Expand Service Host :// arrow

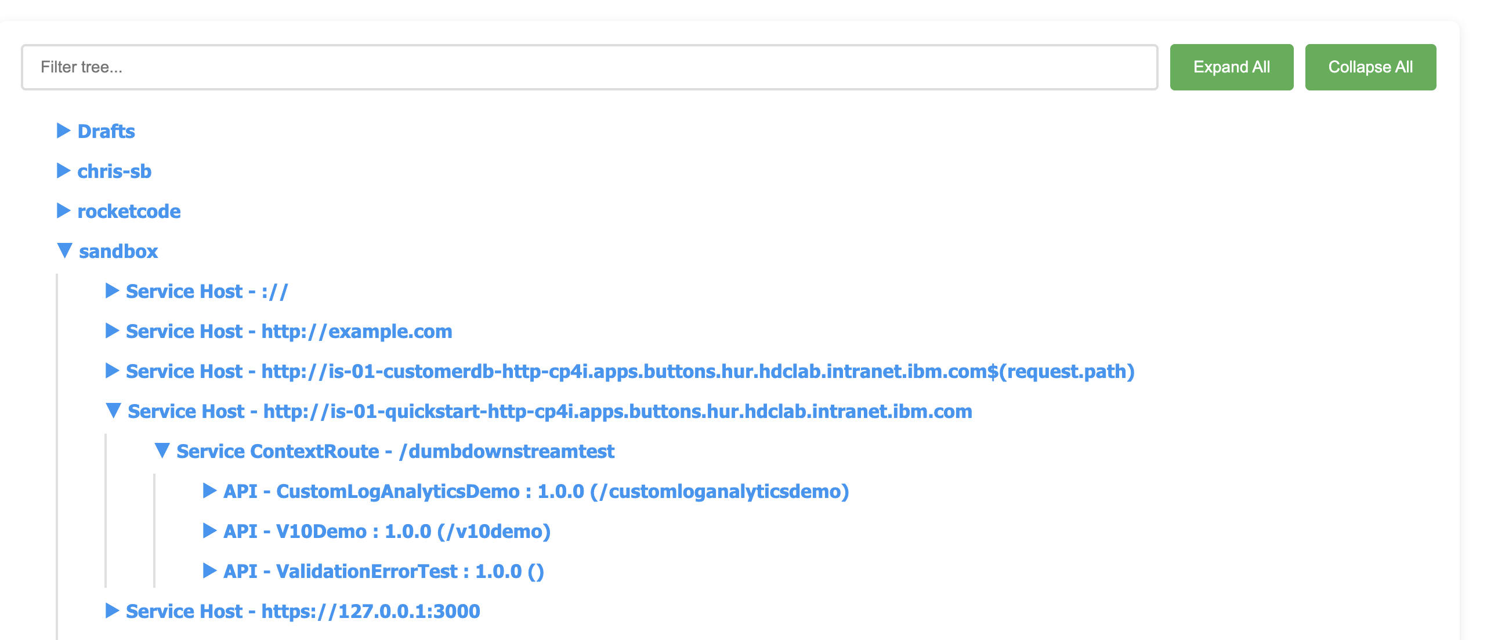coord(111,290)
